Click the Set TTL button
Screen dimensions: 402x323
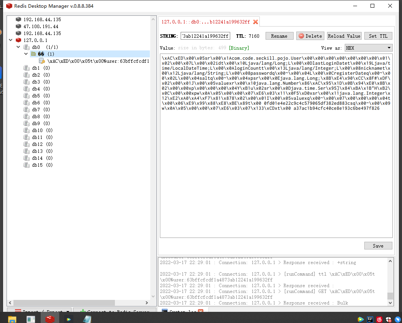pyautogui.click(x=378, y=36)
